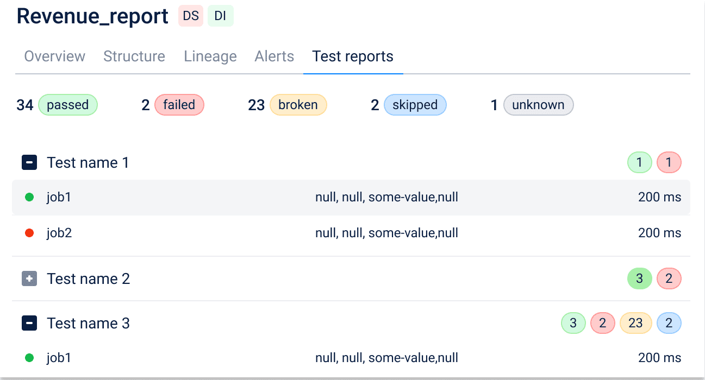Viewport: 705px width, 380px height.
Task: Switch to the Overview tab
Action: [55, 56]
